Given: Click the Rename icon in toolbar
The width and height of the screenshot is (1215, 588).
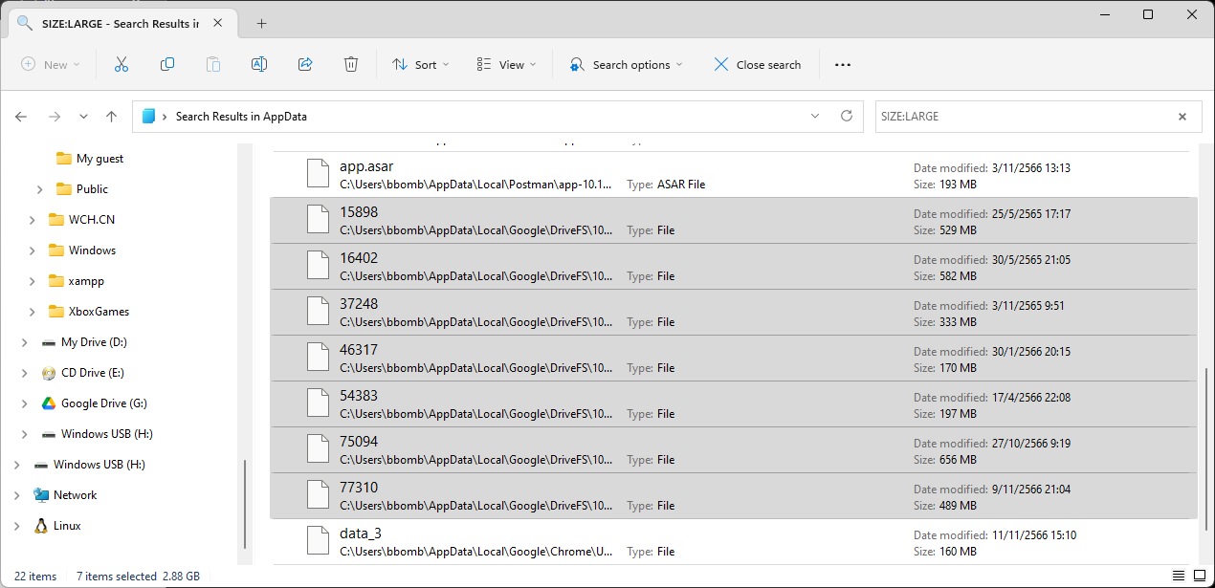Looking at the screenshot, I should click(x=258, y=64).
